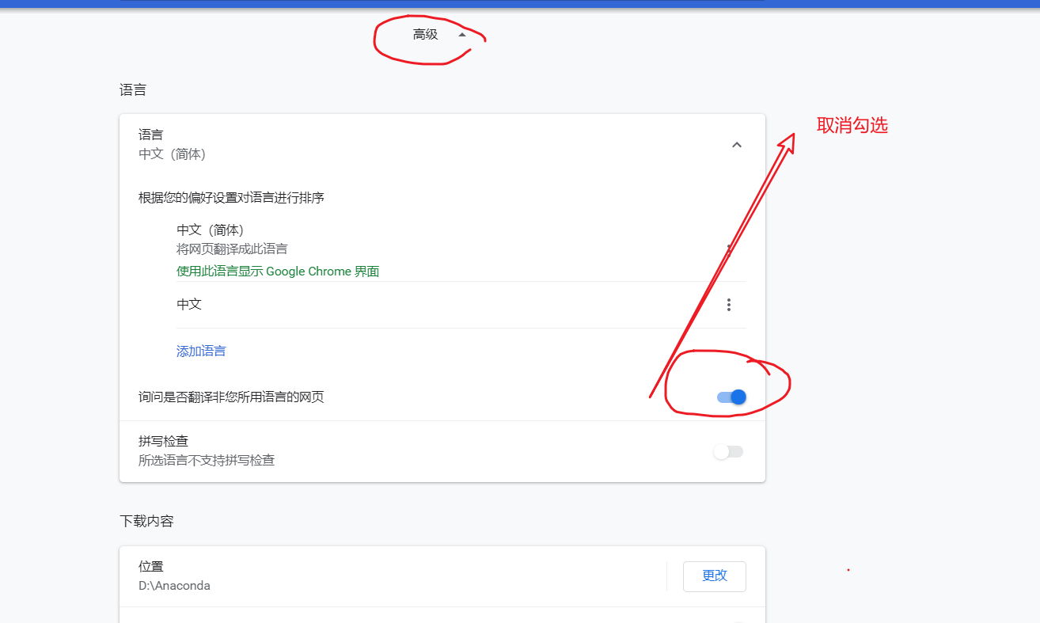Click 使用此语言显示 Google Chrome 界面
This screenshot has width=1040, height=623.
(x=278, y=271)
